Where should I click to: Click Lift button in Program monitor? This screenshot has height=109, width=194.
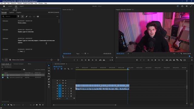(167, 60)
